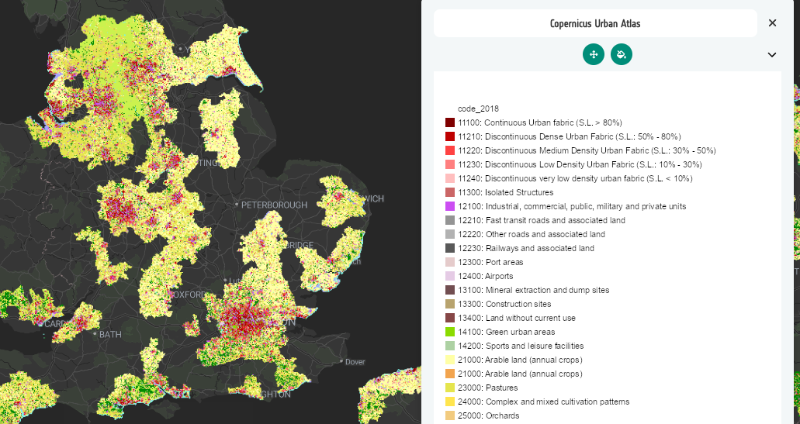Click the 12400 Airports swatch
The height and width of the screenshot is (424, 800).
pyautogui.click(x=450, y=276)
